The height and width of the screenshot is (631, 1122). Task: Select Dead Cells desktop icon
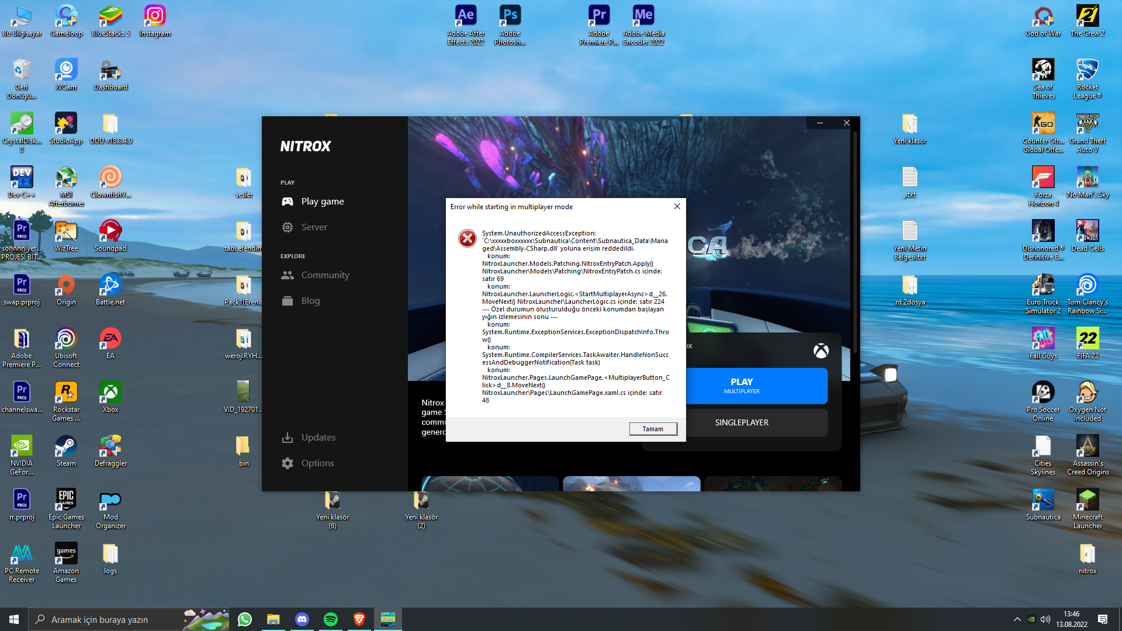tap(1088, 236)
